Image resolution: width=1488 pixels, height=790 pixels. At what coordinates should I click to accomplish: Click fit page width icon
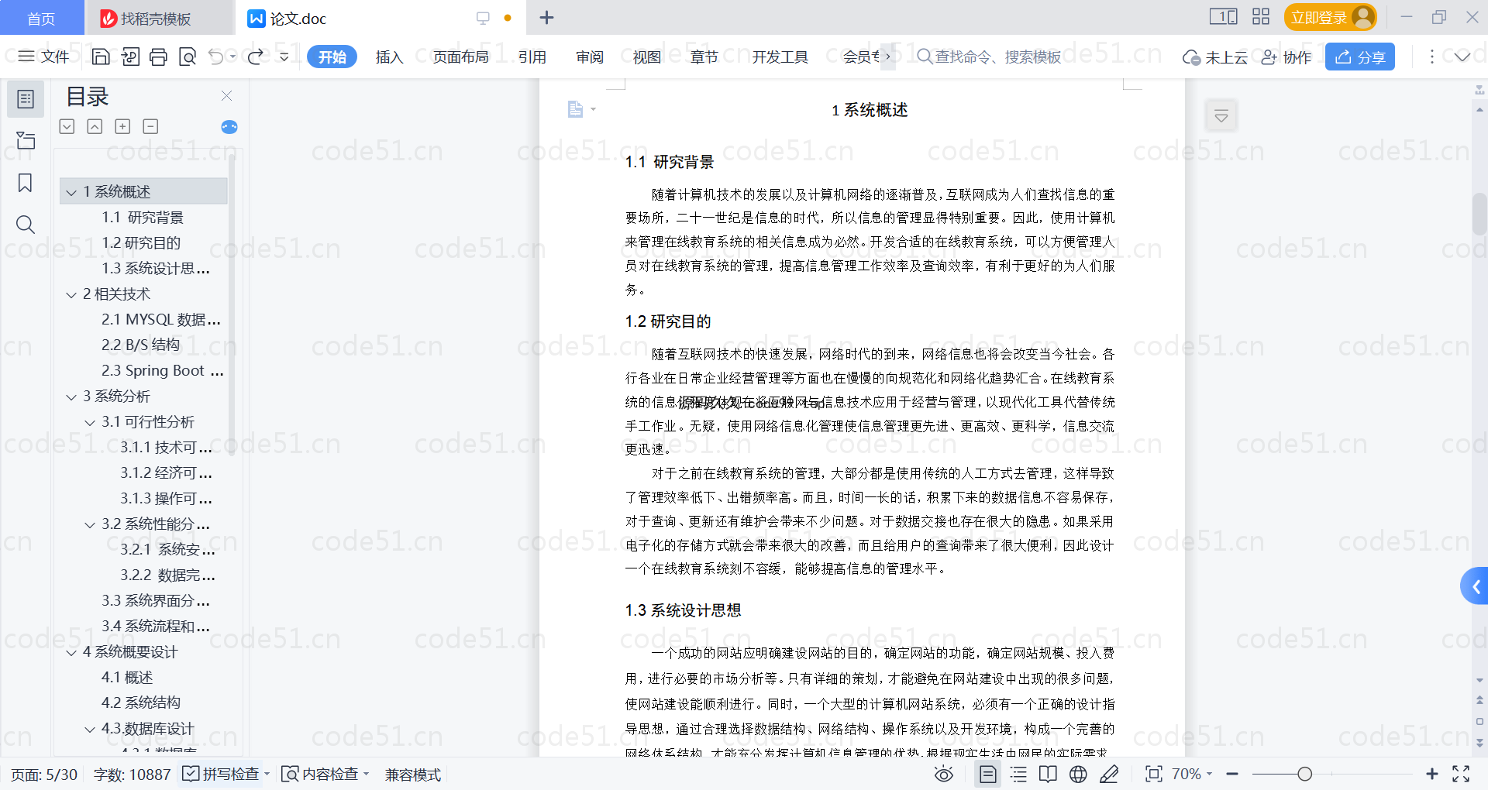pos(1154,774)
